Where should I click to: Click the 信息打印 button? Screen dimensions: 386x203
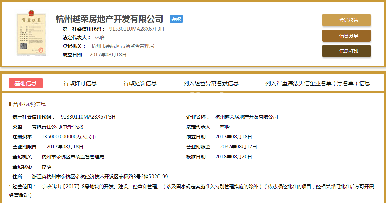tap(346, 51)
